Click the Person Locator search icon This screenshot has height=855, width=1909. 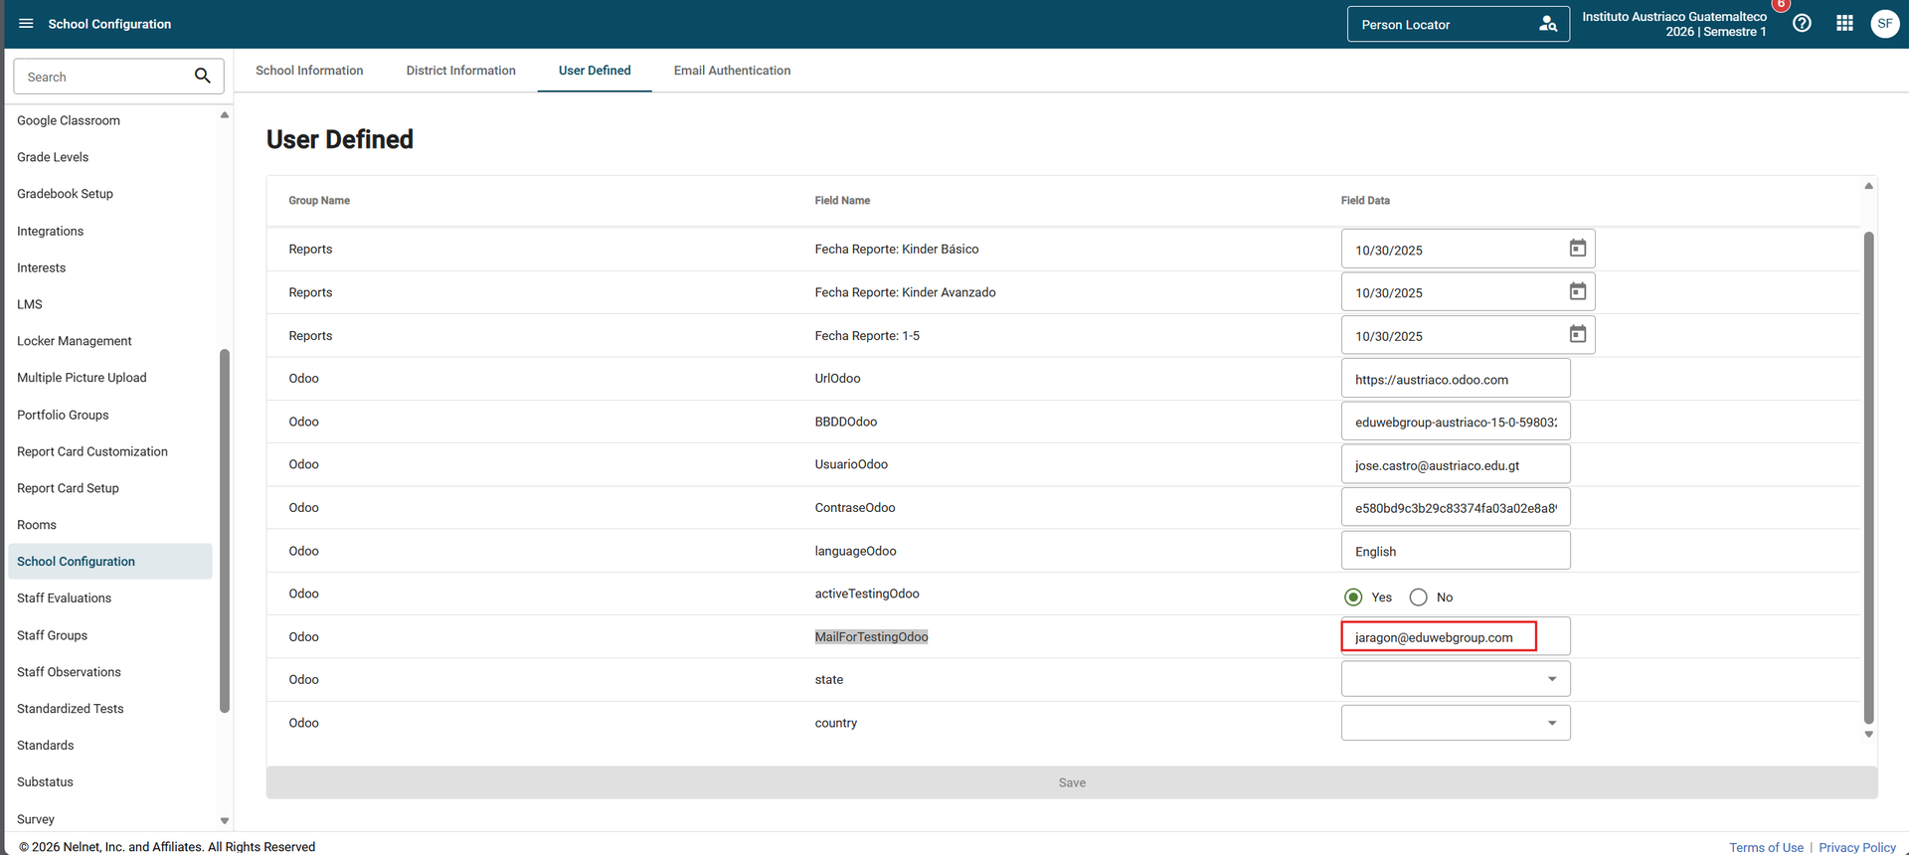(x=1547, y=24)
